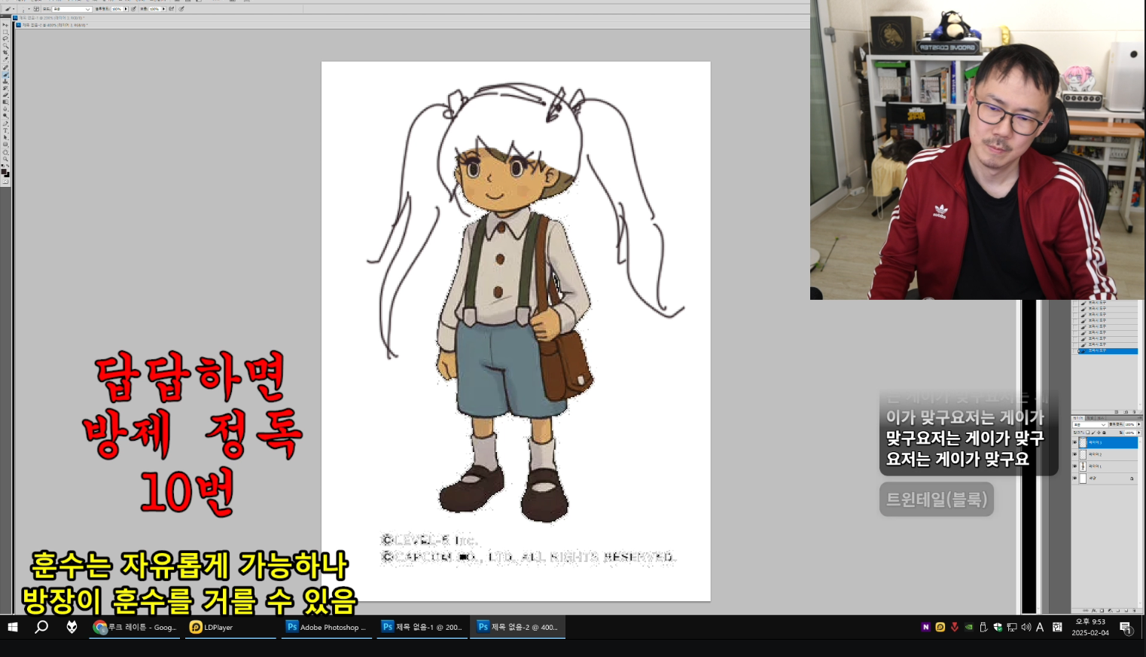
Task: Open Windows Start menu
Action: pos(13,627)
